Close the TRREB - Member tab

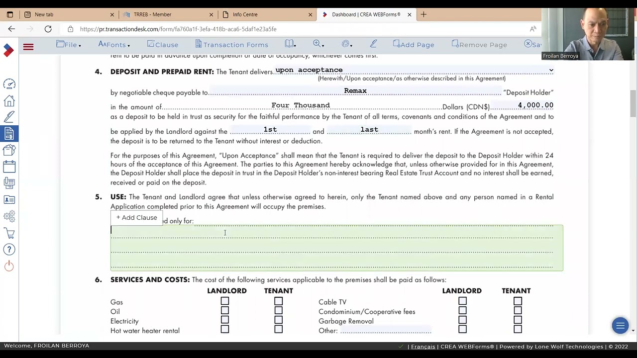211,14
